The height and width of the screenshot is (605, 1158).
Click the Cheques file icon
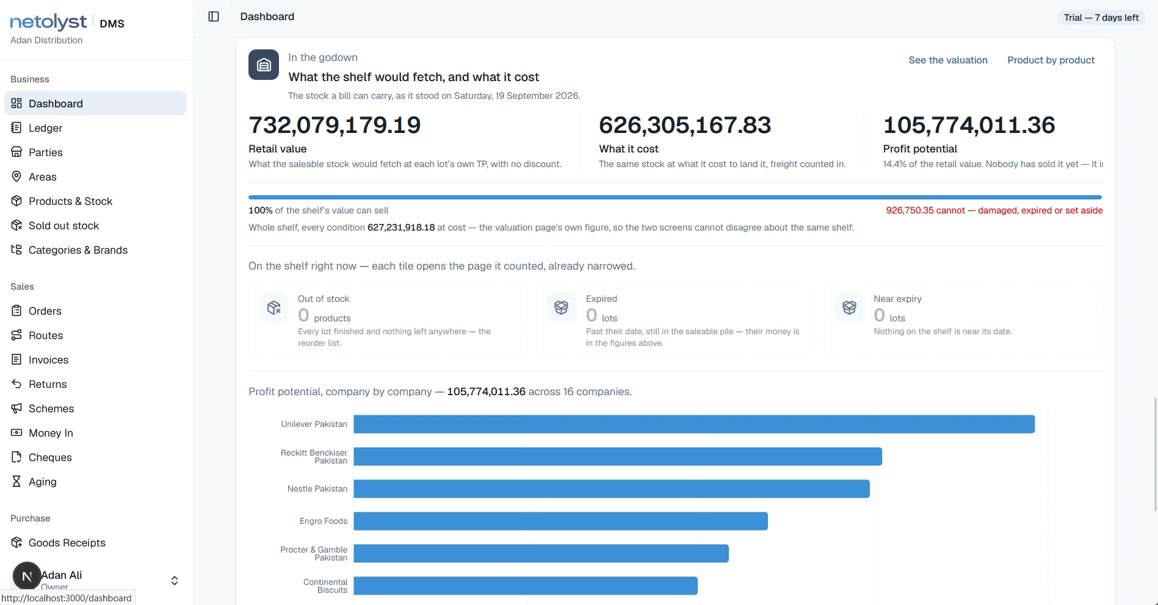pyautogui.click(x=16, y=457)
